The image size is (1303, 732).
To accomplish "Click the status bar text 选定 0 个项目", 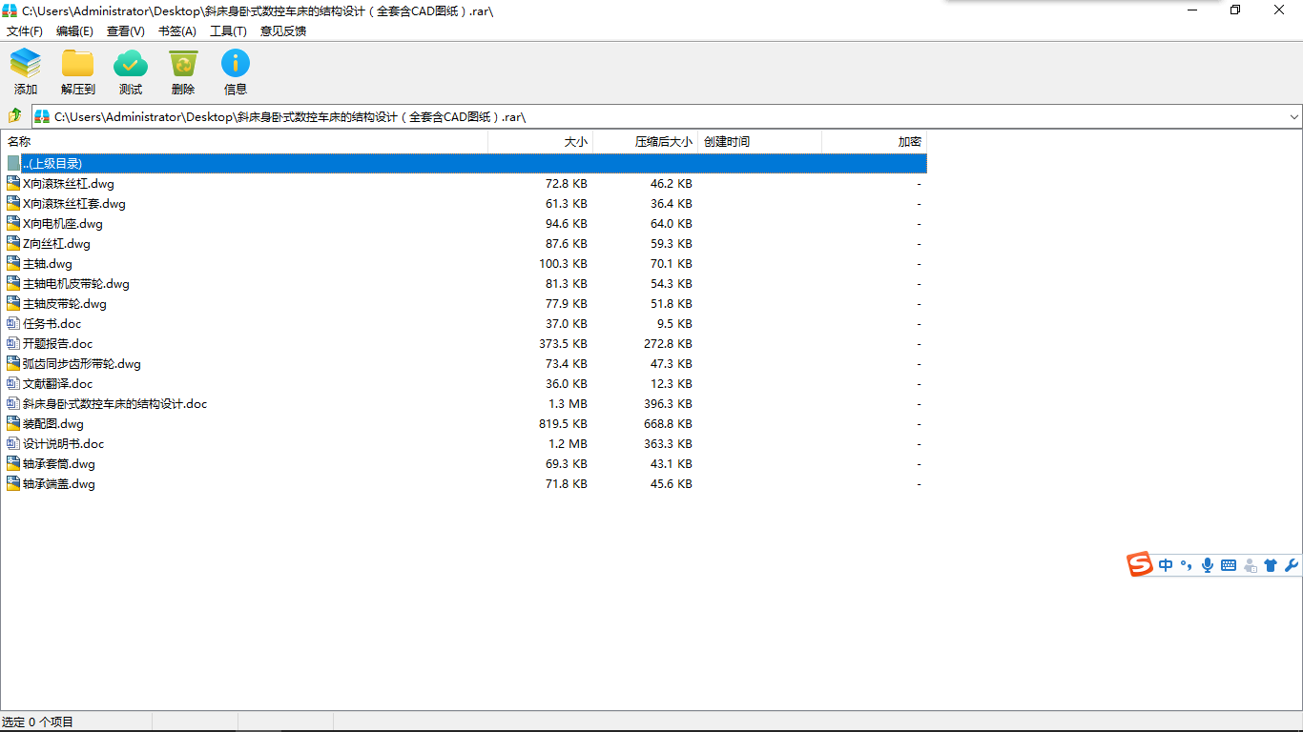I will [38, 722].
